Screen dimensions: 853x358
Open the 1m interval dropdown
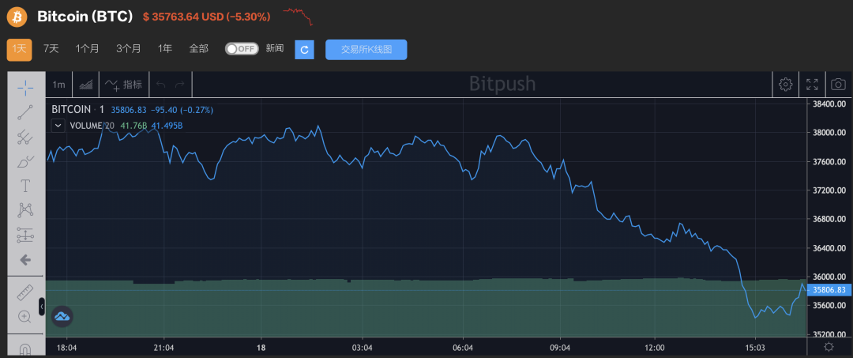58,85
